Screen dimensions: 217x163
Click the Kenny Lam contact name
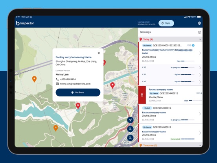coord(62,74)
